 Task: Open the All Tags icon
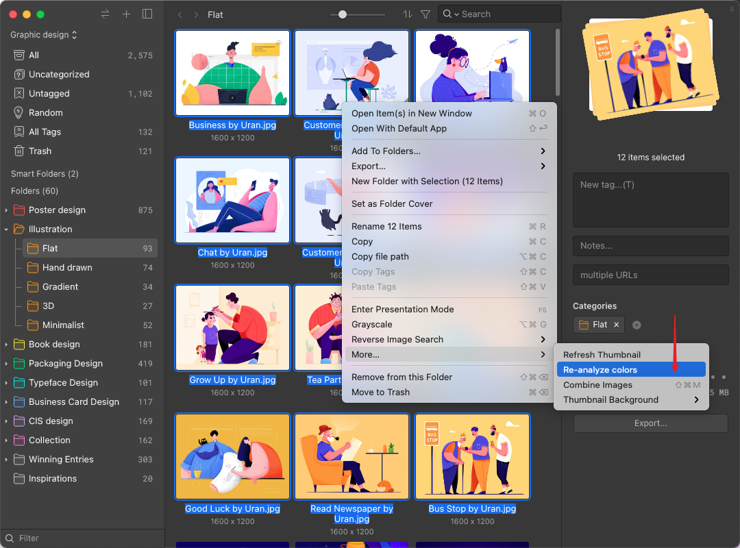click(x=19, y=132)
